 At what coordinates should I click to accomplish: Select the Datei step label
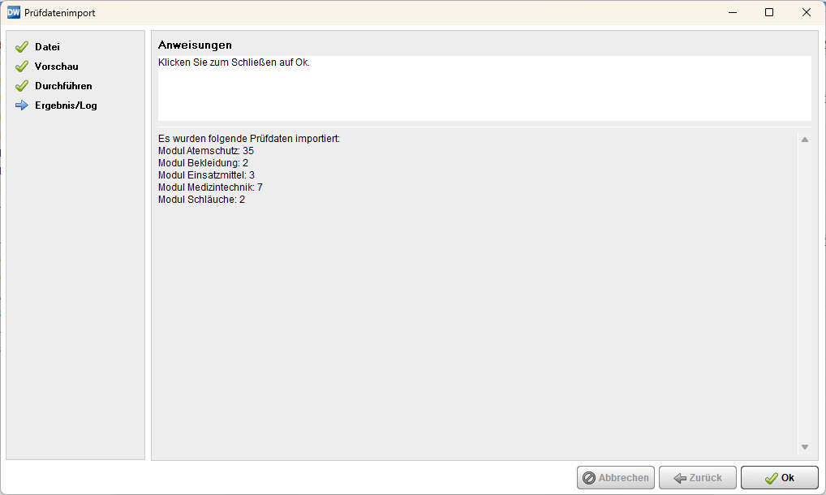click(x=47, y=47)
